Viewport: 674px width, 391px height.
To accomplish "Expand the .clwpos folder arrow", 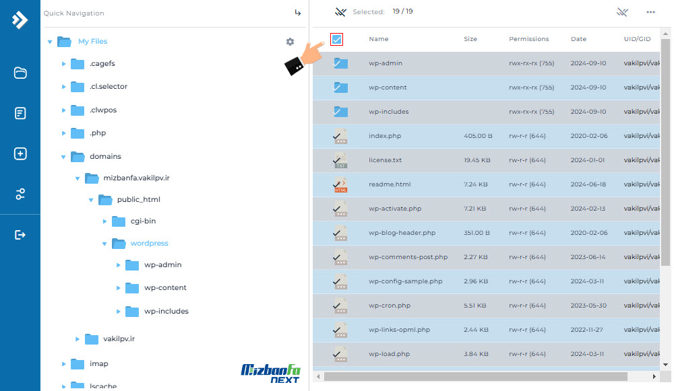I will [63, 110].
